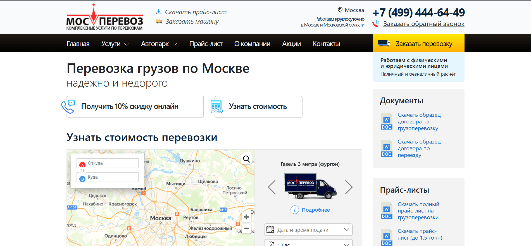Click the info icon beside Подробнее
Image resolution: width=531 pixels, height=246 pixels.
point(295,210)
